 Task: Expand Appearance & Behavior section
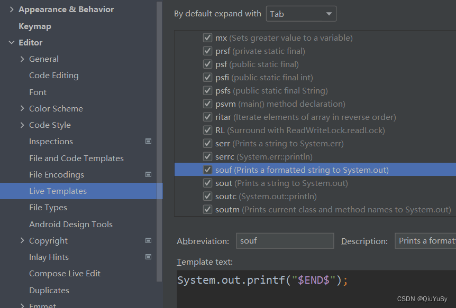pyautogui.click(x=12, y=10)
